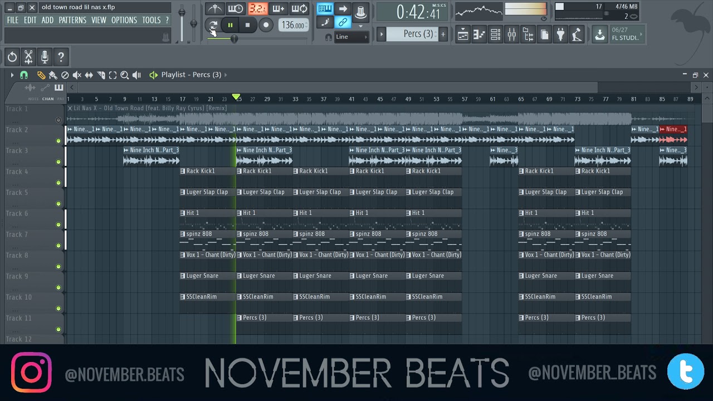Click the 0:42:41 time display

[x=413, y=12]
